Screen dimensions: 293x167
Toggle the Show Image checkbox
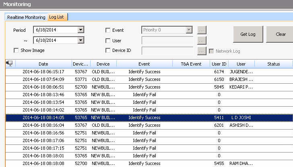[17, 51]
